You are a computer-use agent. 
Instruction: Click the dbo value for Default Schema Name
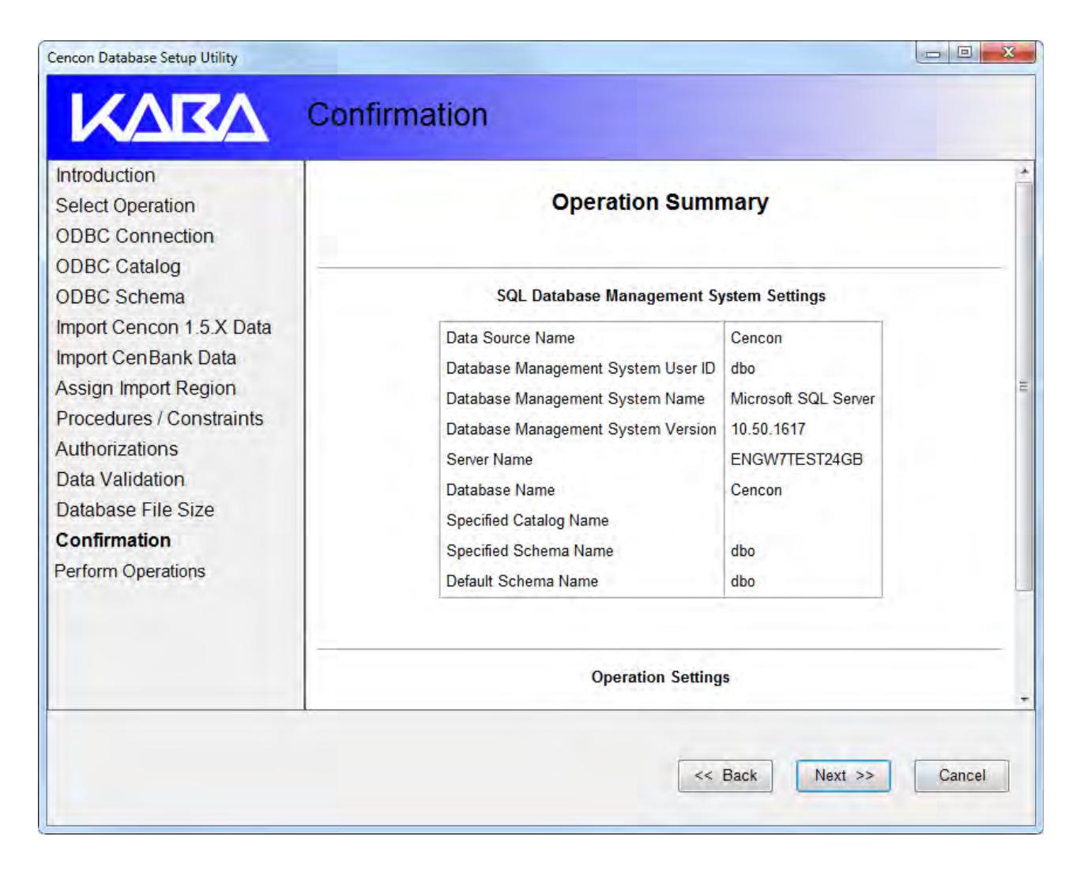743,581
